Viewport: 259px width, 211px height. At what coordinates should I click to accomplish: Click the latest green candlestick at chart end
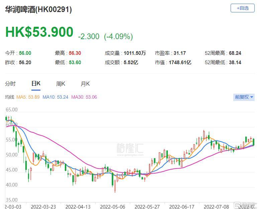254,142
